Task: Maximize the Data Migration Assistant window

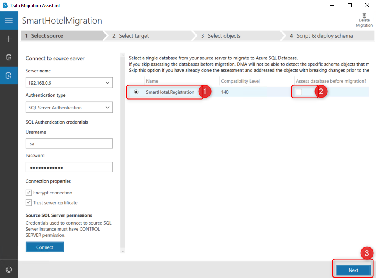Action: (x=350, y=5)
